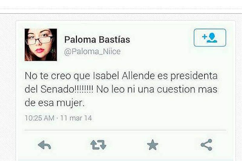
Task: Click the 11 mar 14 date text
Action: click(x=76, y=118)
